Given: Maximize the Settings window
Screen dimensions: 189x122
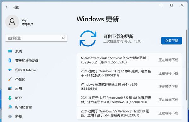Looking at the screenshot, I should click(172, 5).
